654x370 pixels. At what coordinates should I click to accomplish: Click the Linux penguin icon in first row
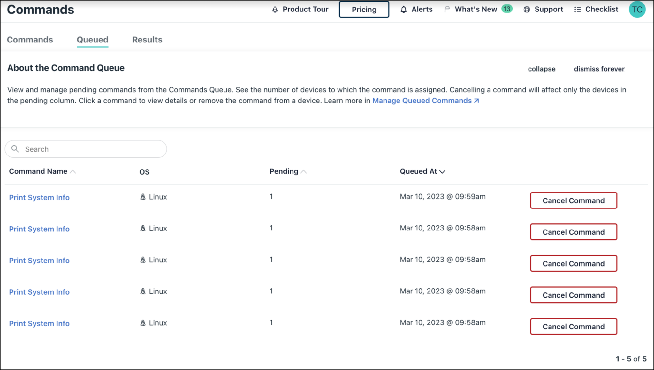point(143,197)
